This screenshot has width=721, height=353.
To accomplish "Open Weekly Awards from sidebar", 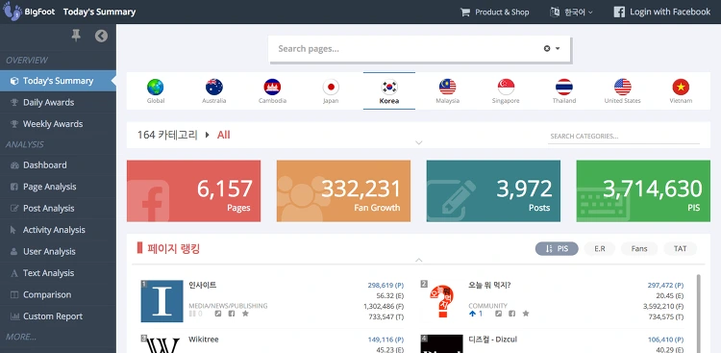I will [58, 124].
